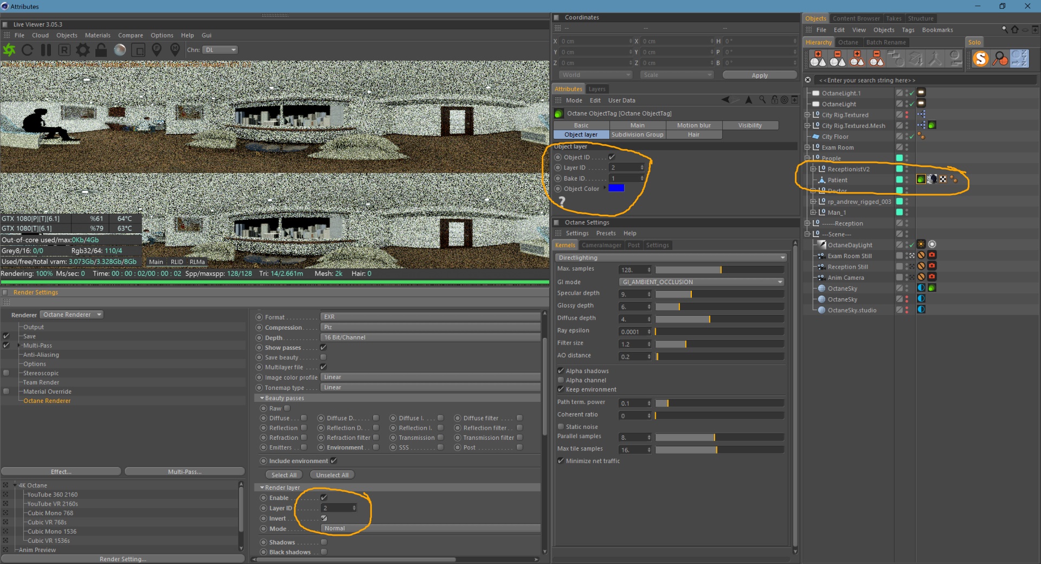The height and width of the screenshot is (564, 1041).
Task: Open the Renderer dropdown
Action: [x=72, y=315]
